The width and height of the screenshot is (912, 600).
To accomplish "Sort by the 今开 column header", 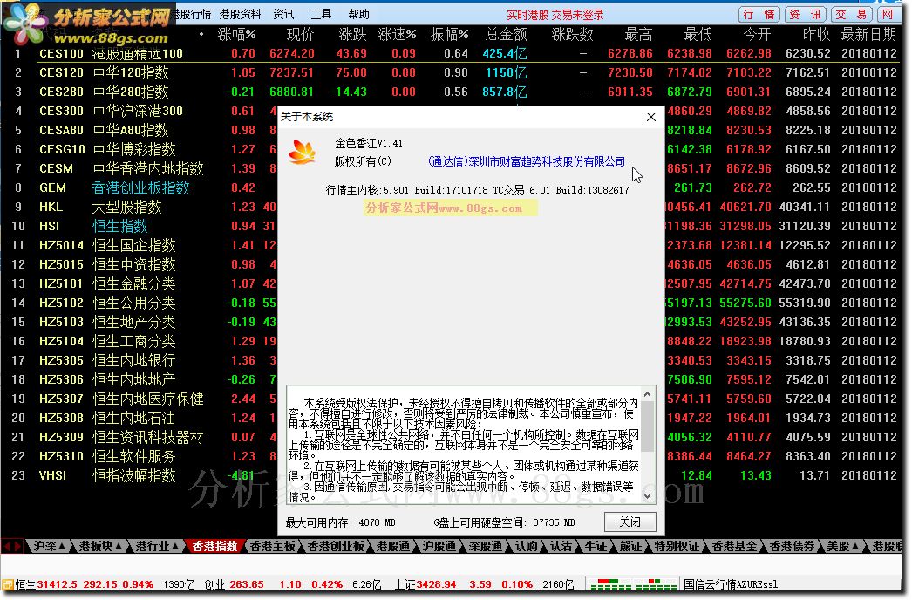I will pyautogui.click(x=758, y=35).
